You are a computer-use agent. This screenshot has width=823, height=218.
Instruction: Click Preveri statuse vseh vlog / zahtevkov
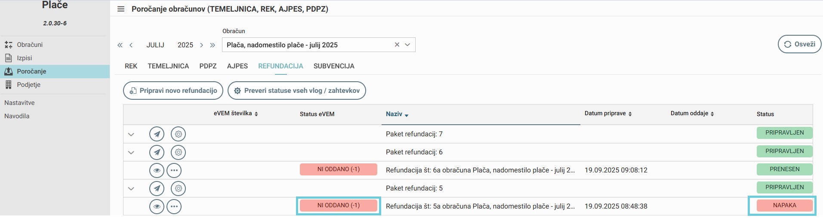[x=296, y=91]
